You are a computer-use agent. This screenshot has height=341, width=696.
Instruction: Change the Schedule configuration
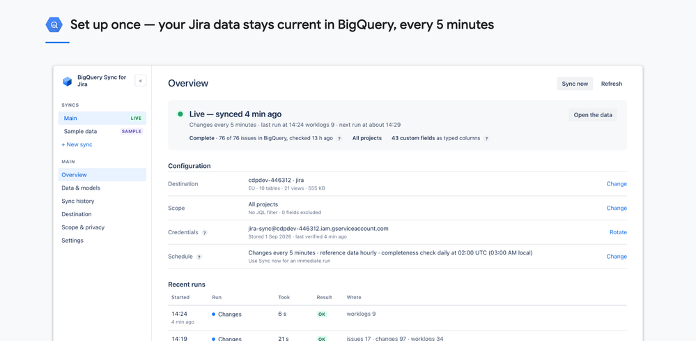(x=617, y=257)
